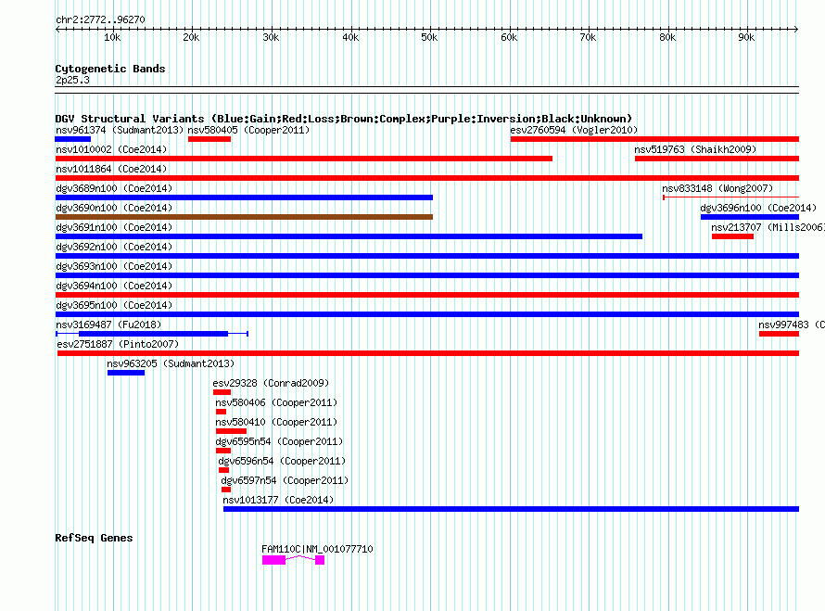The width and height of the screenshot is (825, 611).
Task: Click the blue nsv1013177 gain bar
Action: click(x=511, y=509)
